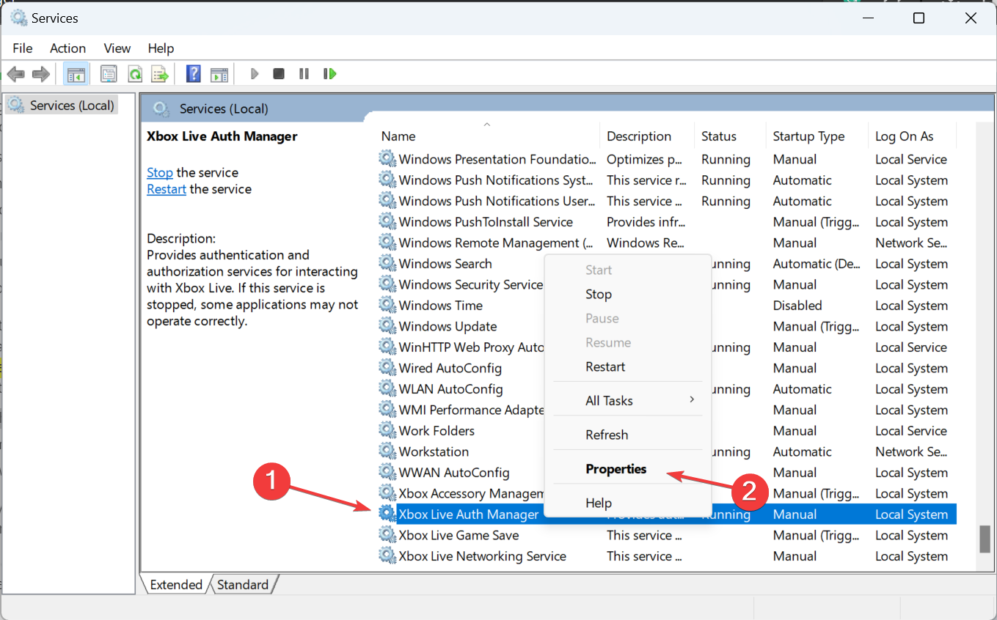
Task: Select the Windows Push Notifications System service
Action: pos(667,180)
